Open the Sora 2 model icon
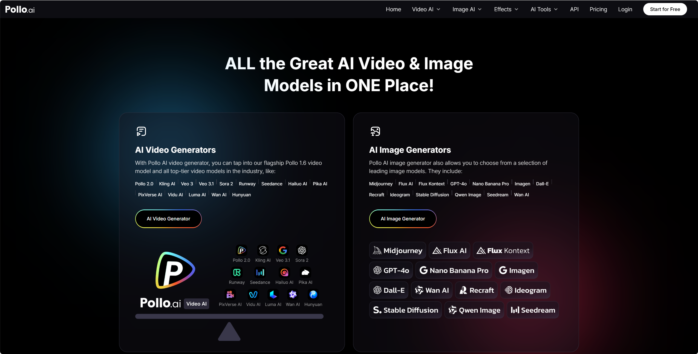The image size is (698, 354). (x=302, y=250)
